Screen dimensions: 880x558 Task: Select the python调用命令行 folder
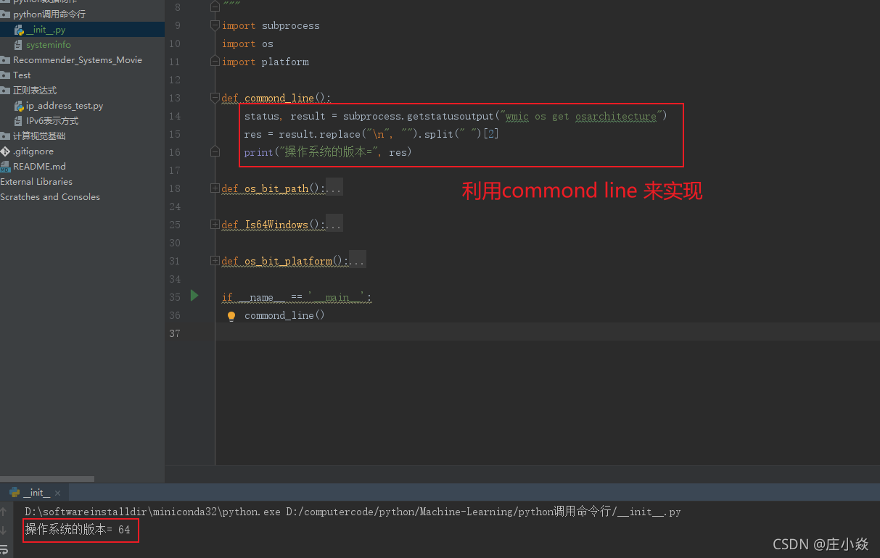click(x=49, y=14)
